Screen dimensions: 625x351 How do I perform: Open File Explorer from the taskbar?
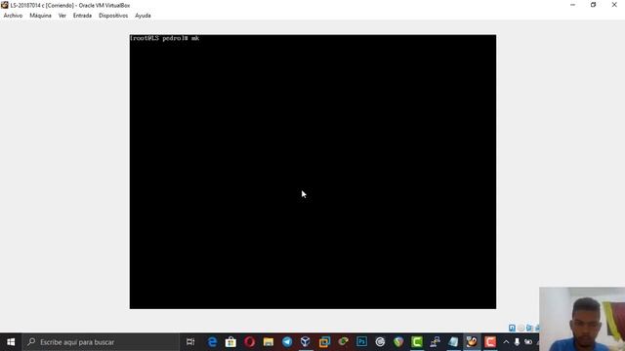[x=269, y=342]
